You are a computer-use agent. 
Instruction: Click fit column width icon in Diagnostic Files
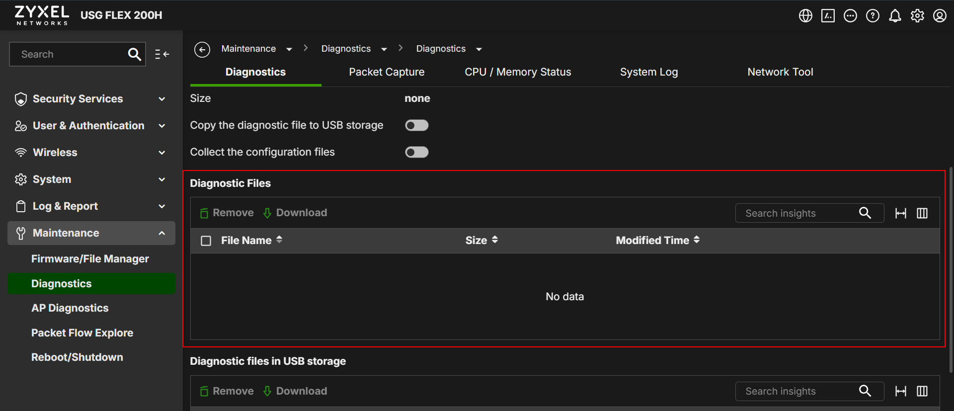pyautogui.click(x=901, y=213)
